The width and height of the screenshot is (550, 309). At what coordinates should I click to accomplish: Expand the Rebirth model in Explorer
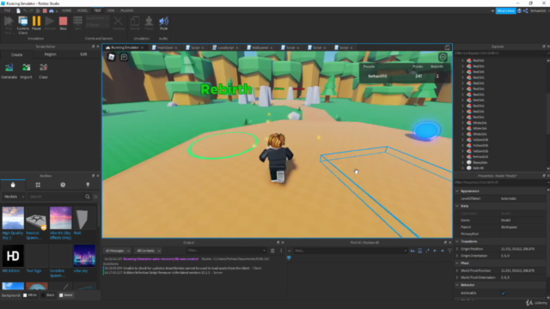pos(462,168)
